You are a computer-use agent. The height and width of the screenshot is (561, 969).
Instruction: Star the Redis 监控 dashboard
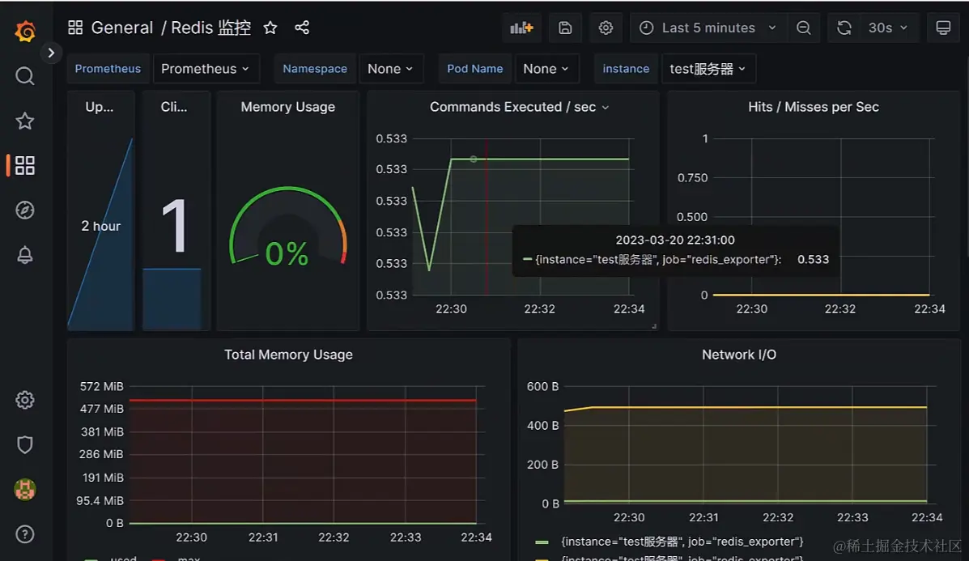click(270, 28)
